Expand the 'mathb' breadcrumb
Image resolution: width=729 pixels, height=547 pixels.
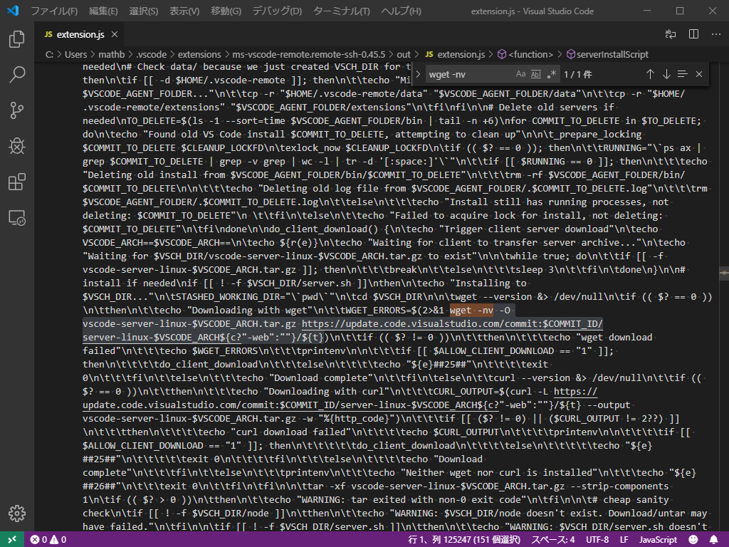coord(112,54)
